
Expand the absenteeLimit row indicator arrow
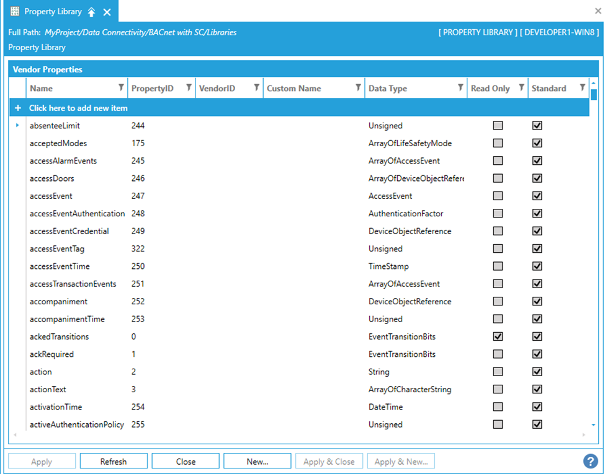coord(17,125)
